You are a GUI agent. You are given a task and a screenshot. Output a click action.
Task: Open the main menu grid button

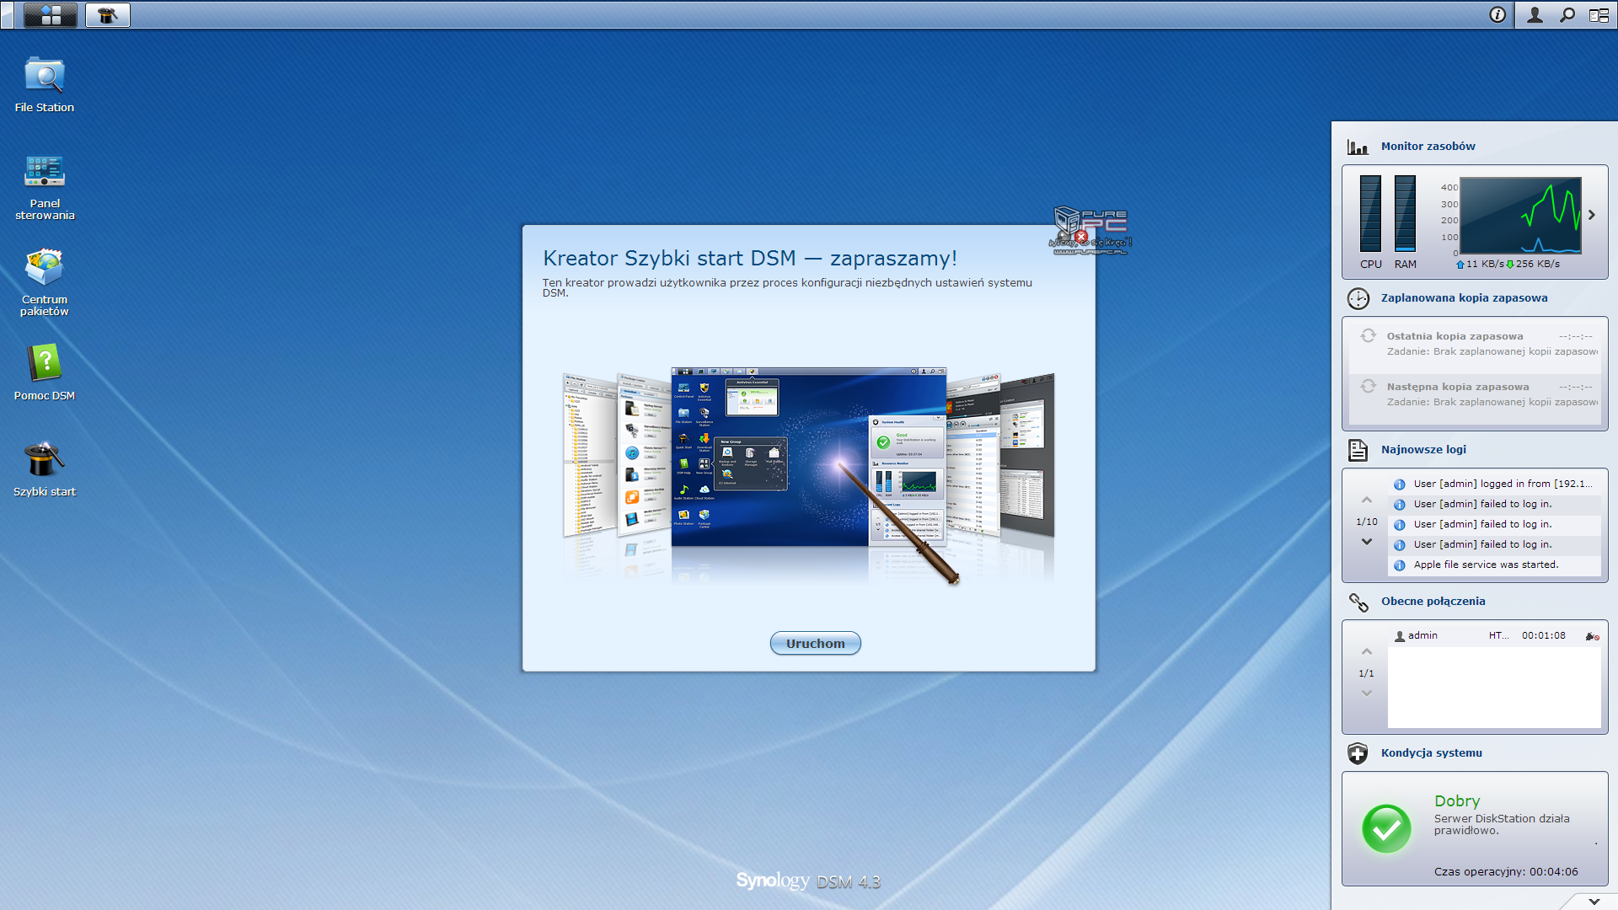[51, 14]
